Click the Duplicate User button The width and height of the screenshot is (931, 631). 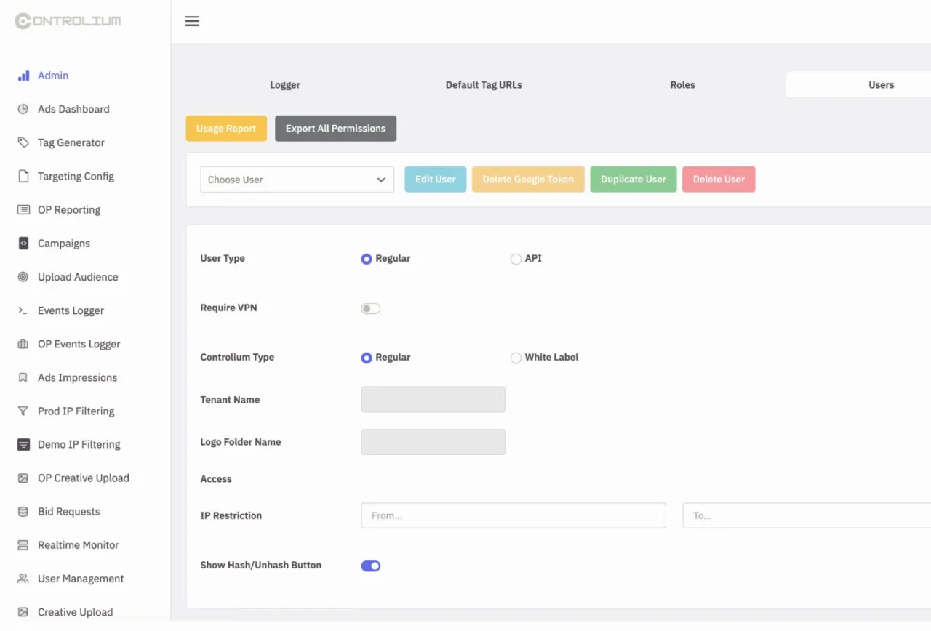pyautogui.click(x=634, y=180)
